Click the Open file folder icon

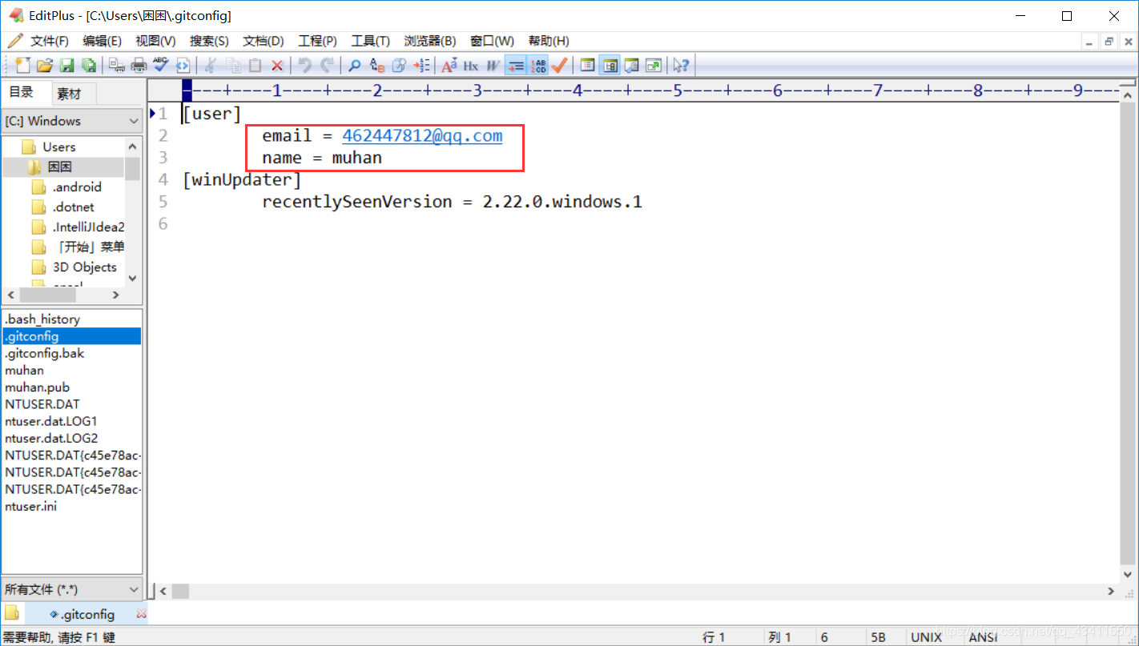(x=45, y=66)
